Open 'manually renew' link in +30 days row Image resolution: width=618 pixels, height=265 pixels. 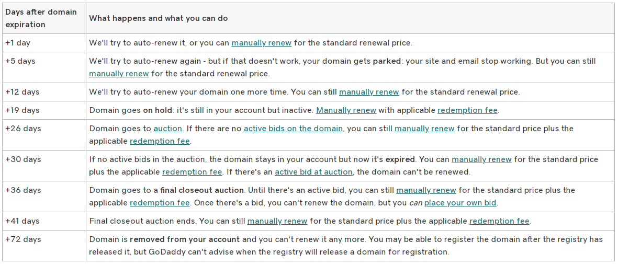coord(481,159)
